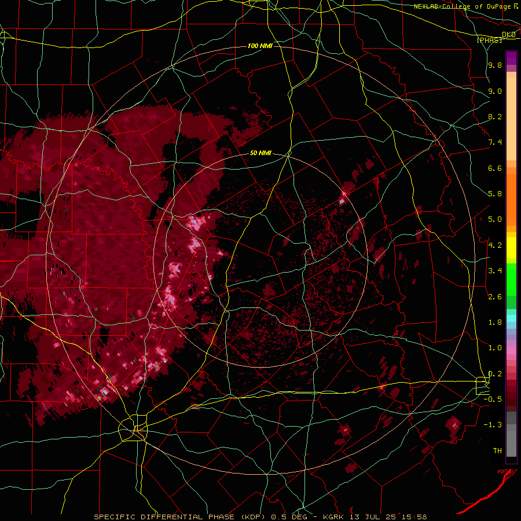The height and width of the screenshot is (521, 521).
Task: Select the 0.2 scale label
Action: [x=495, y=374]
